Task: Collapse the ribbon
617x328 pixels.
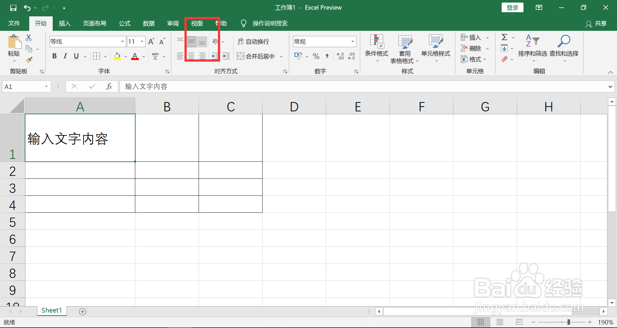Action: 610,73
